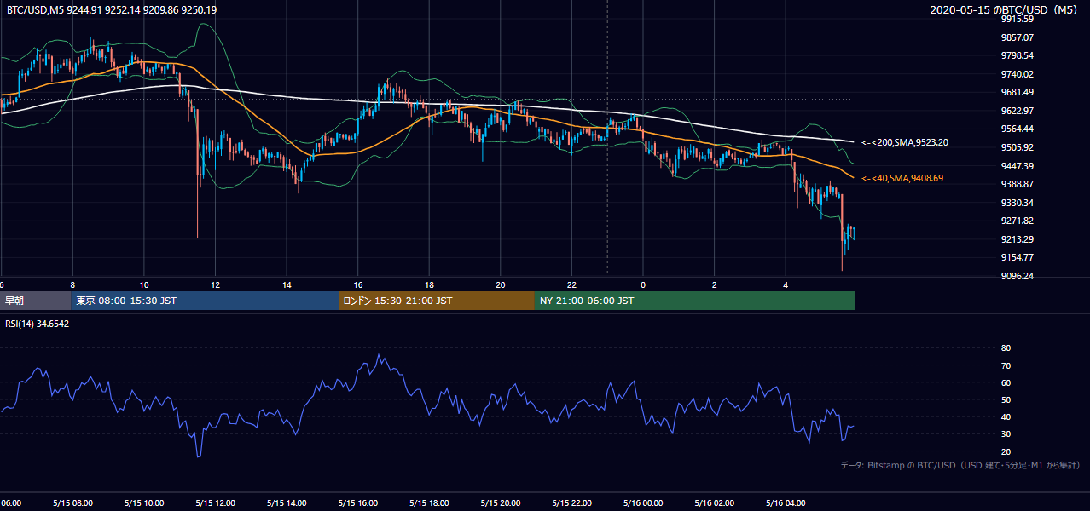Click price axis label 9271.82
Image resolution: width=1090 pixels, height=511 pixels.
click(1018, 221)
